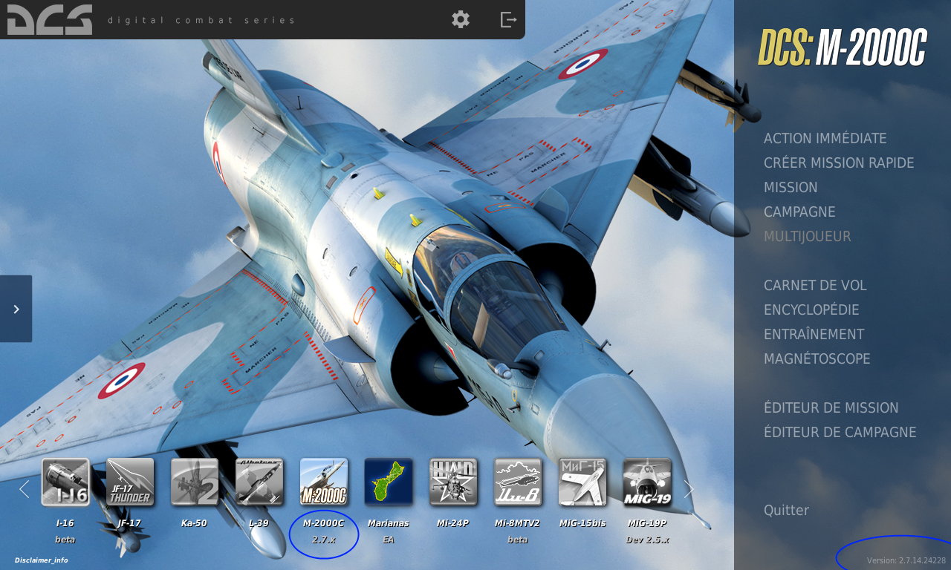
Task: Click the "Ka-50" module label
Action: [x=194, y=523]
